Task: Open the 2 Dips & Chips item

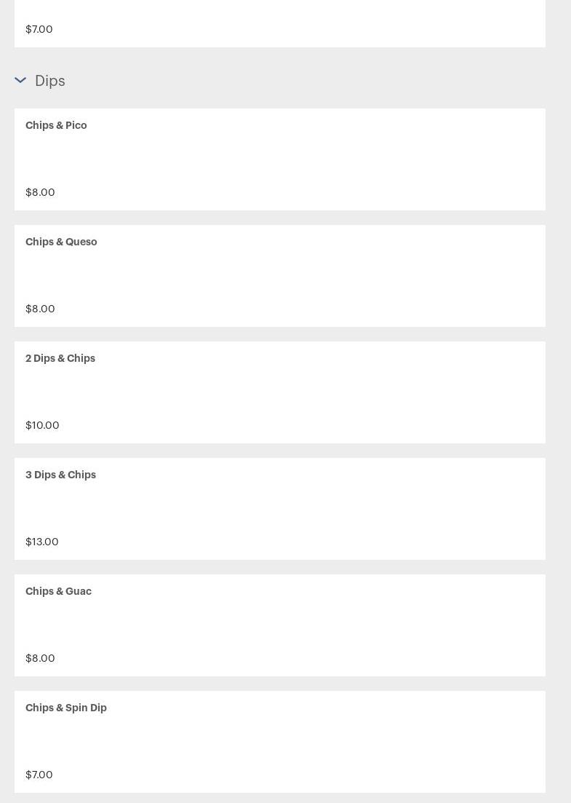Action: coord(60,358)
